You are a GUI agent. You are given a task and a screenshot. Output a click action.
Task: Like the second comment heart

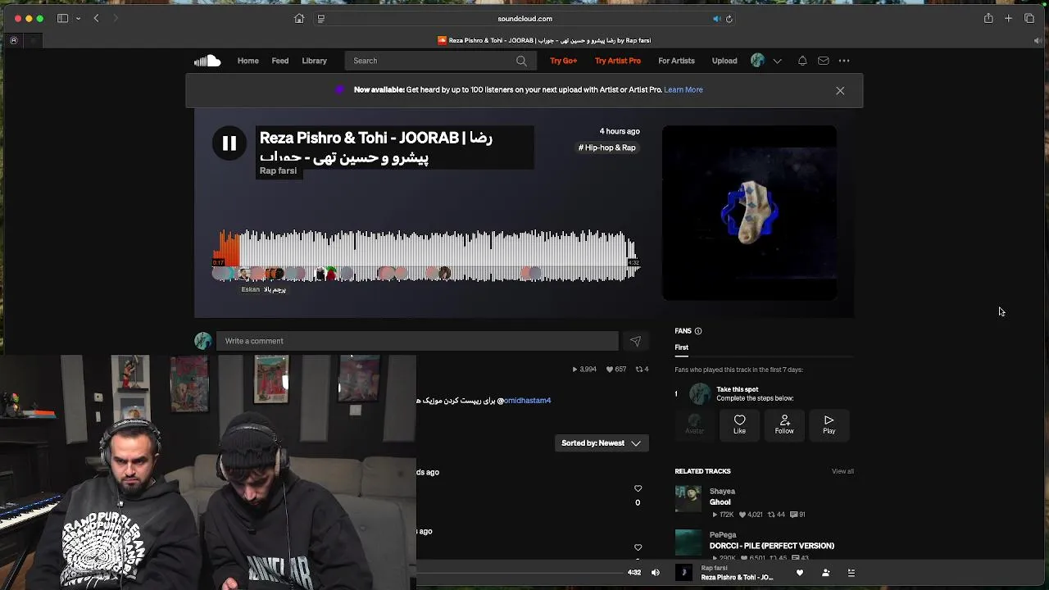pyautogui.click(x=638, y=547)
